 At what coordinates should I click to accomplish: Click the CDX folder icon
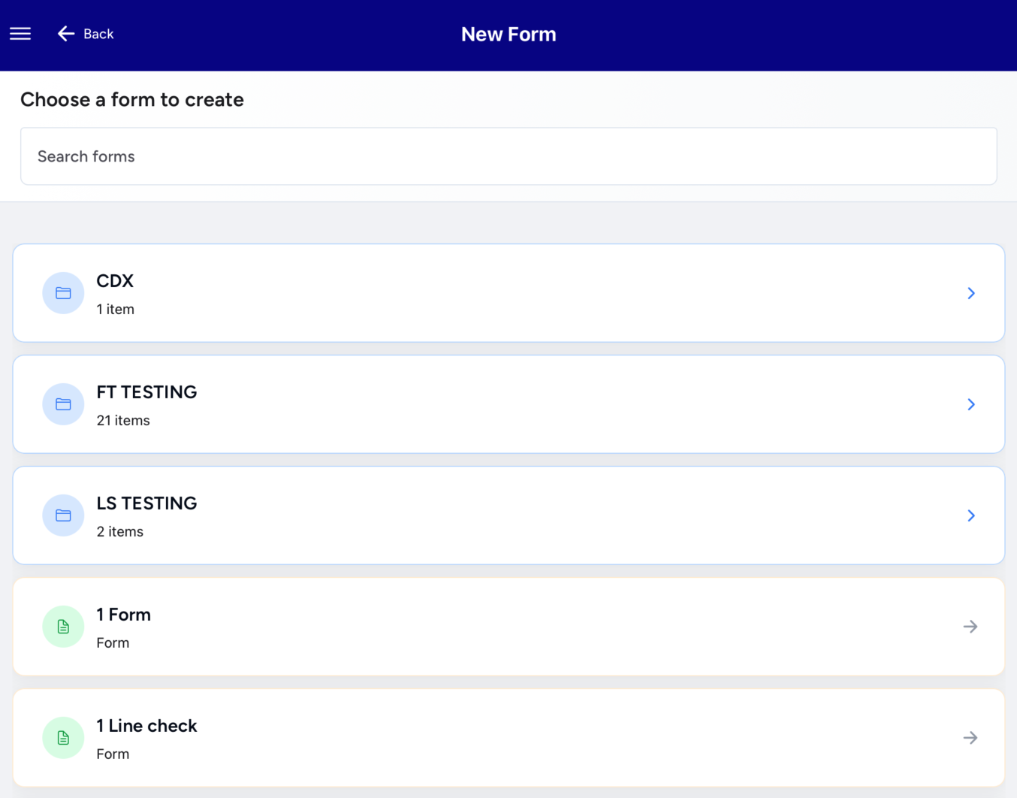coord(63,293)
